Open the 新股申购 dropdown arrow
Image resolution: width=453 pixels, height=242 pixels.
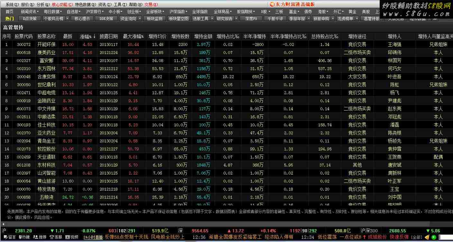click(332, 19)
